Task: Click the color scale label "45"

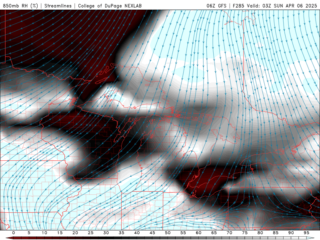Action: (152, 233)
